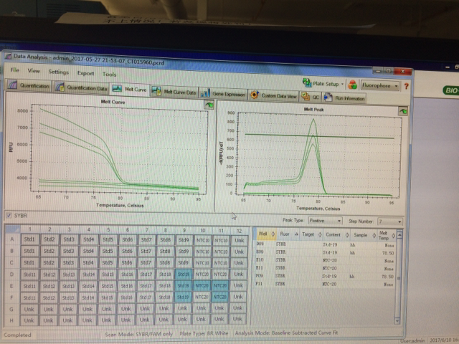Image resolution: width=459 pixels, height=344 pixels.
Task: Sort table by Content column
Action: (x=336, y=234)
